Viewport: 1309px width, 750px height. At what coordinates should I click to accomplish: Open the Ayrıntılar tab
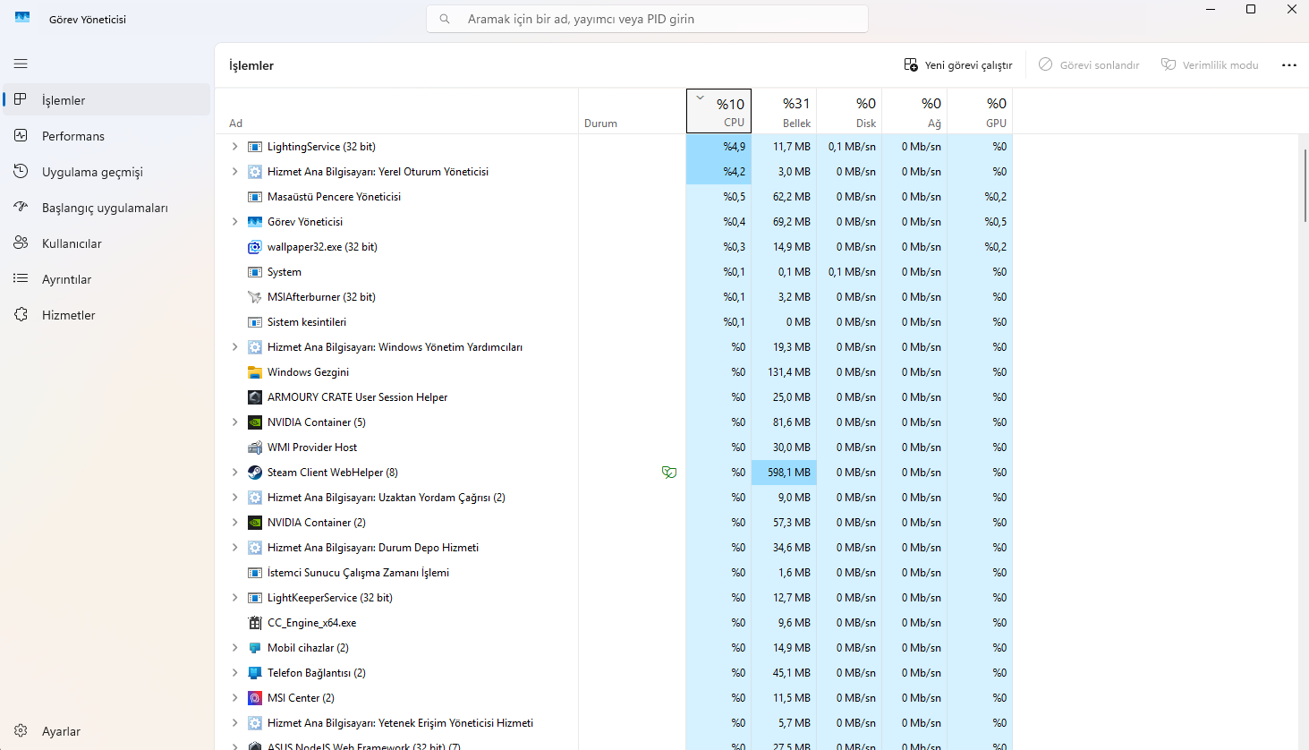(x=106, y=279)
